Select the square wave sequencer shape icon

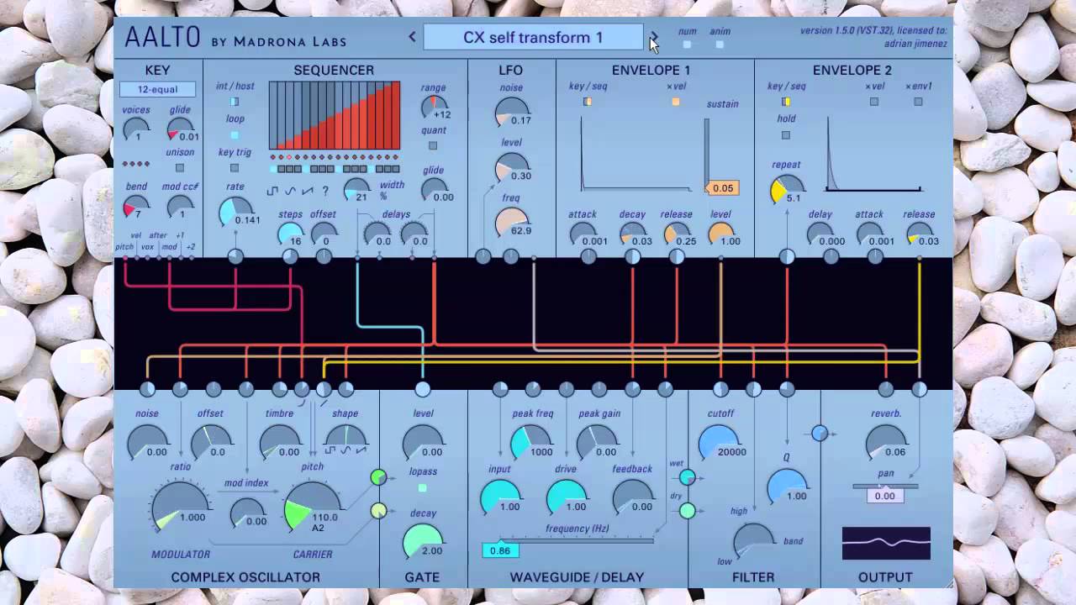272,191
